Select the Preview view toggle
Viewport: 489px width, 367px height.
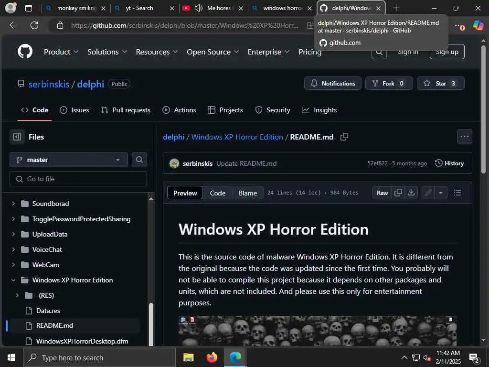[x=185, y=193]
